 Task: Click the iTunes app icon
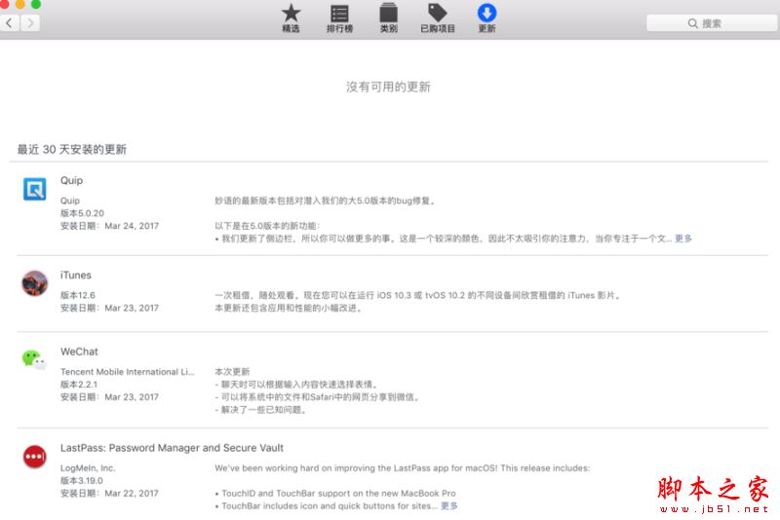(x=35, y=283)
